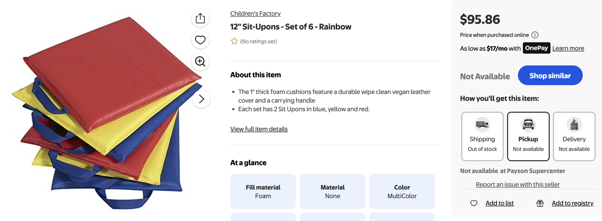Report an issue with this seller
The image size is (602, 221).
[x=518, y=184]
